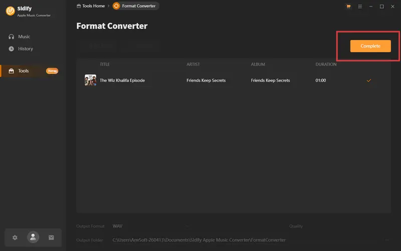Close the Sidify window
Image resolution: width=401 pixels, height=251 pixels.
click(x=392, y=7)
